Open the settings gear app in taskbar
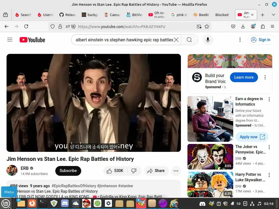 point(108,204)
